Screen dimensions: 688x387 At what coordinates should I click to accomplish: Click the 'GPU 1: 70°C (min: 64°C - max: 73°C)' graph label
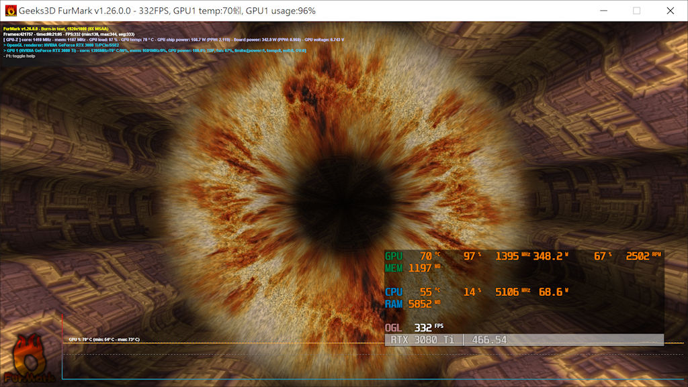coord(104,339)
